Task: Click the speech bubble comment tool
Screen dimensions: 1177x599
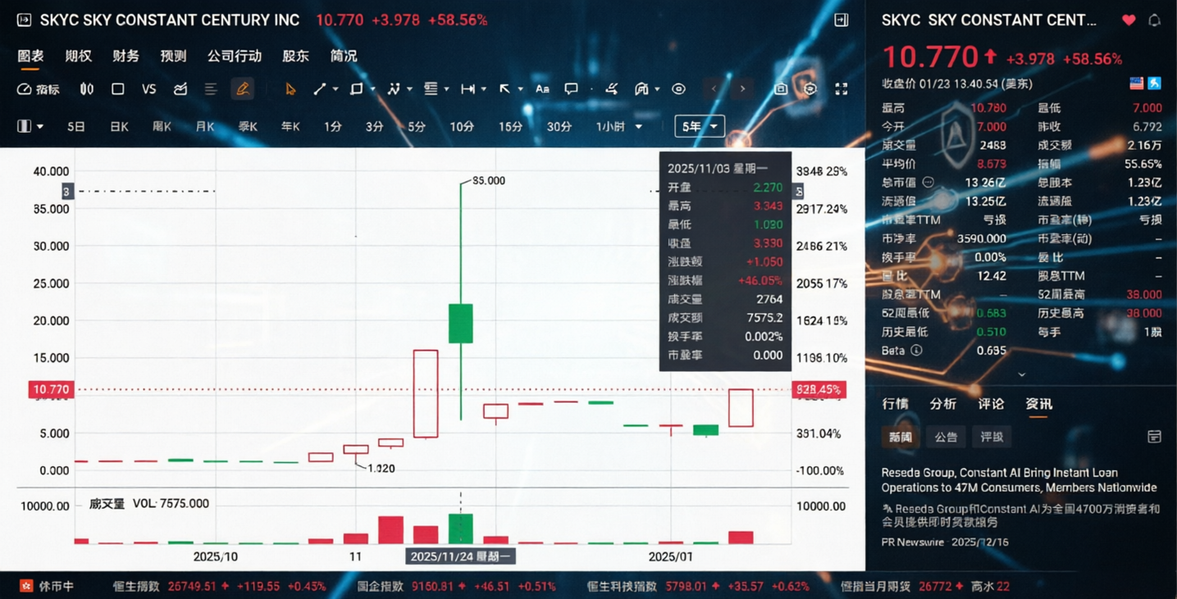Action: tap(571, 89)
